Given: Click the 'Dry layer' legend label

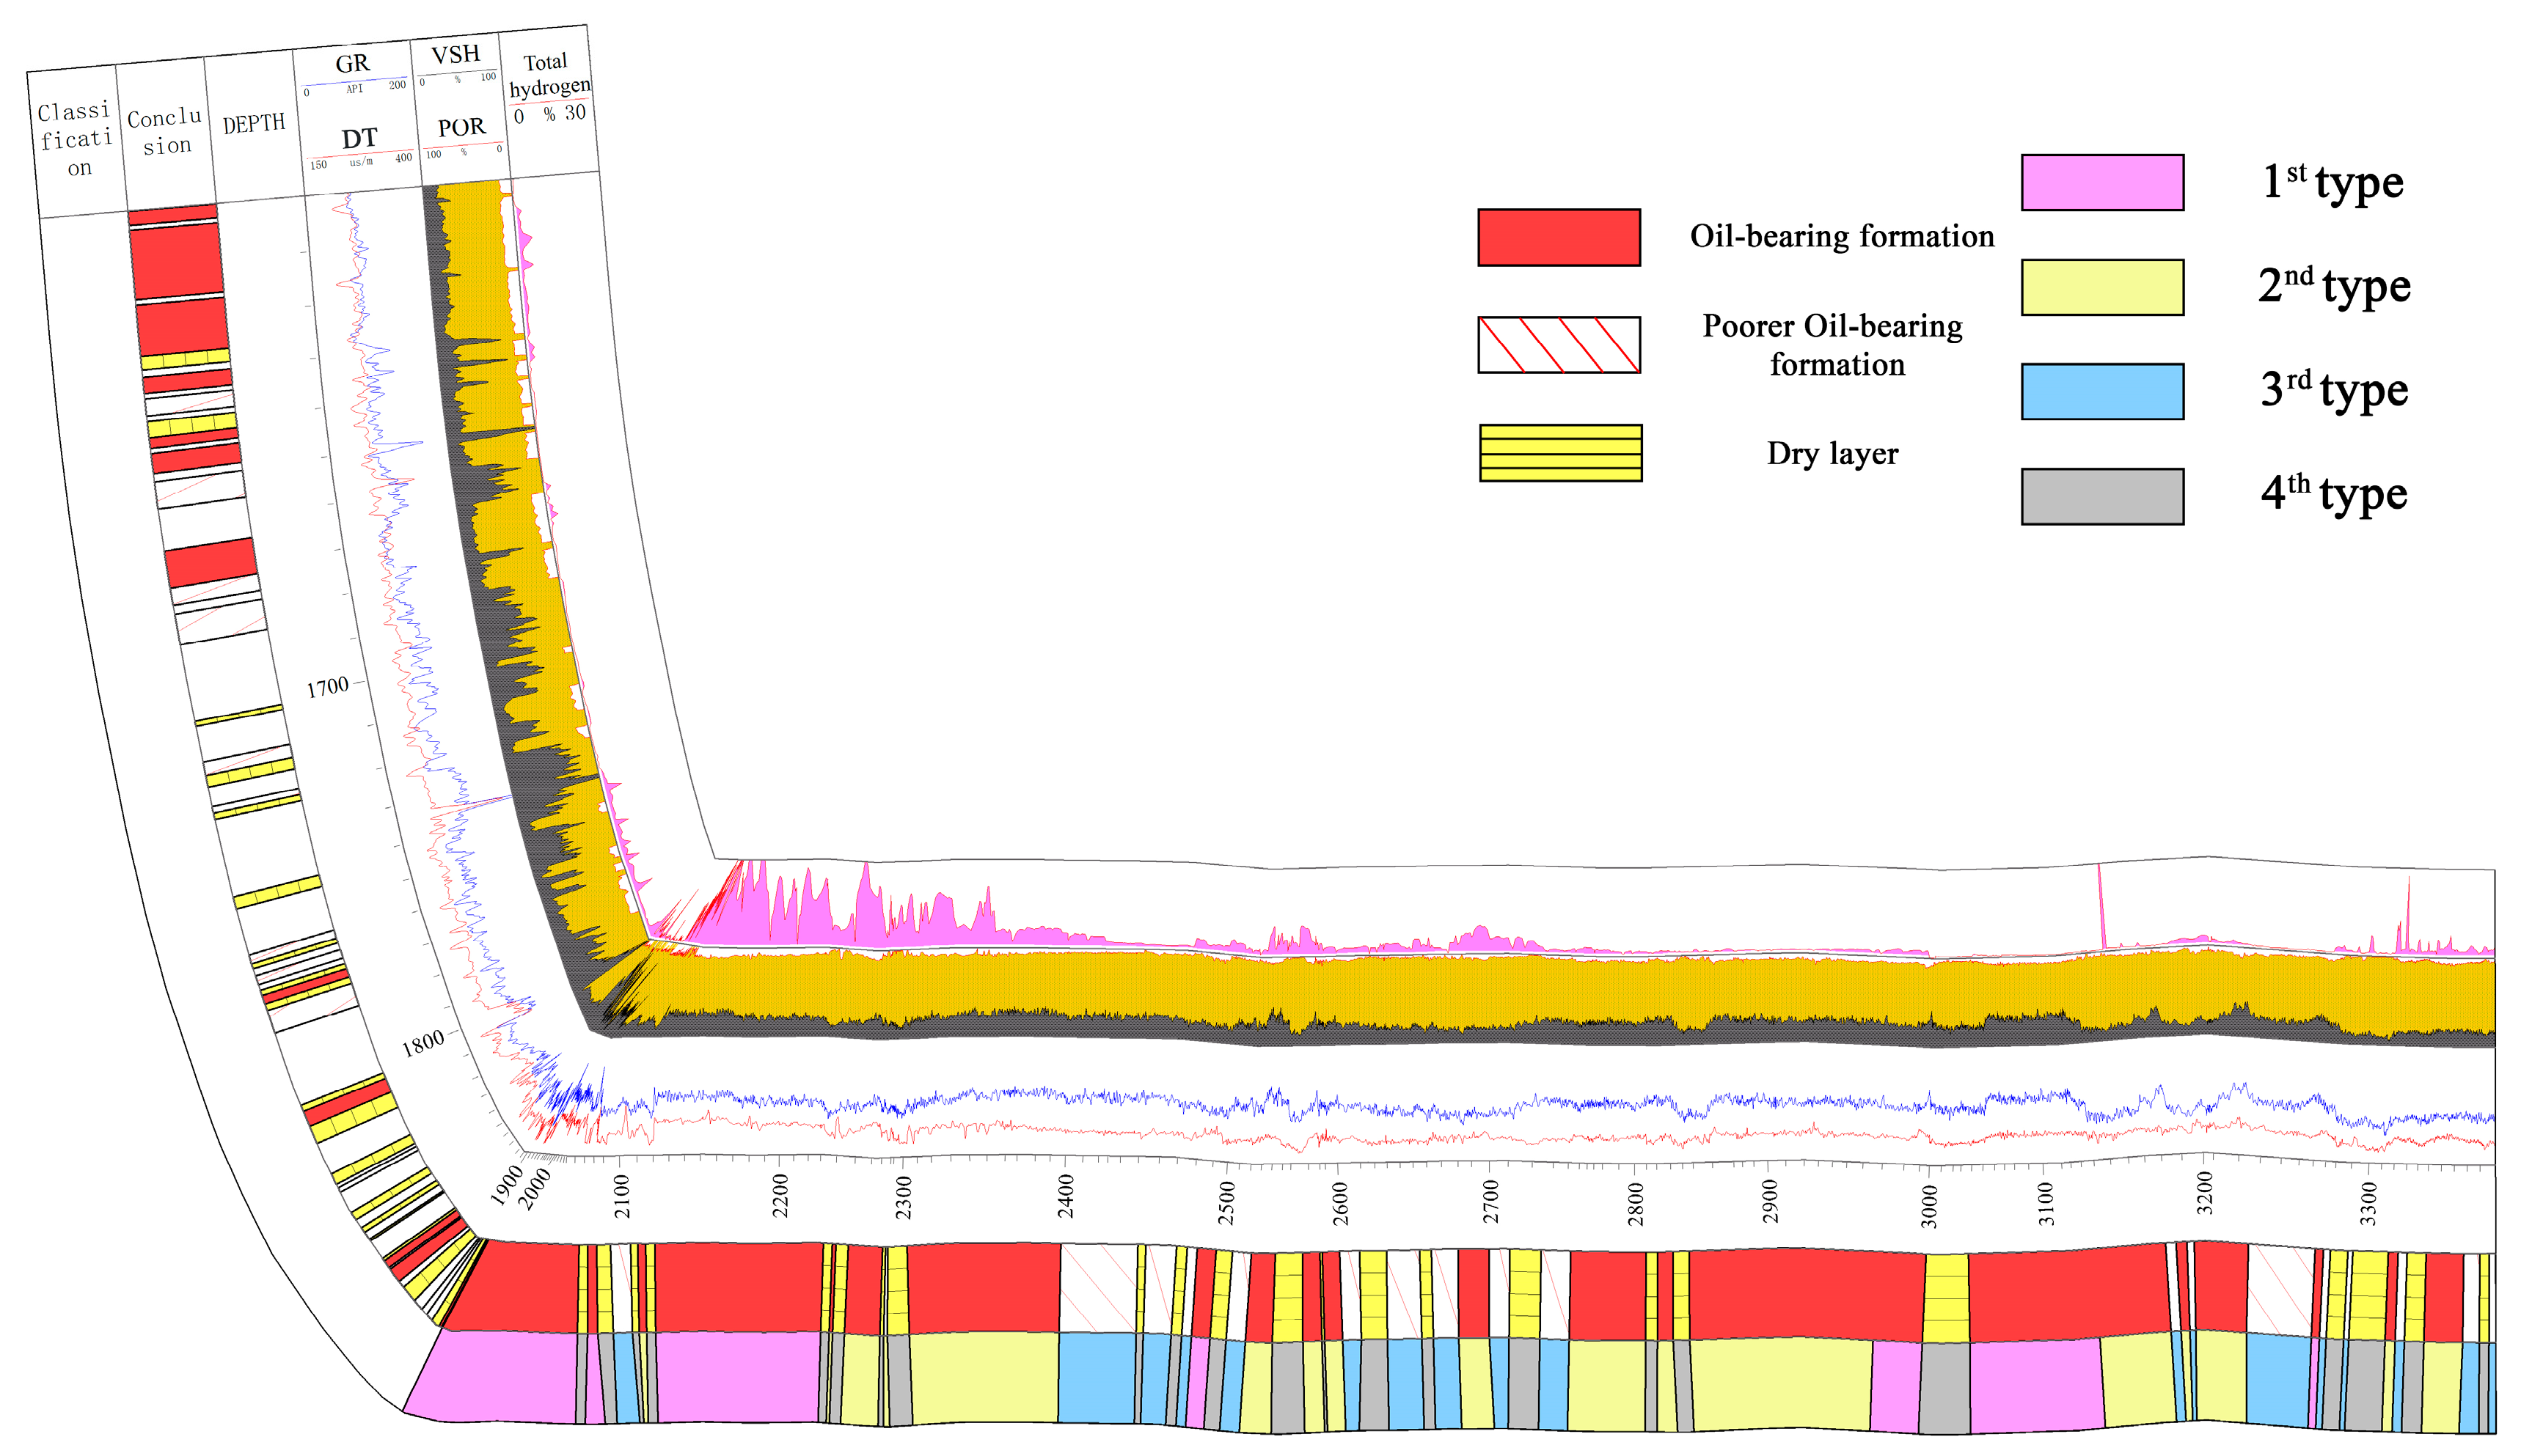Looking at the screenshot, I should pyautogui.click(x=1833, y=453).
